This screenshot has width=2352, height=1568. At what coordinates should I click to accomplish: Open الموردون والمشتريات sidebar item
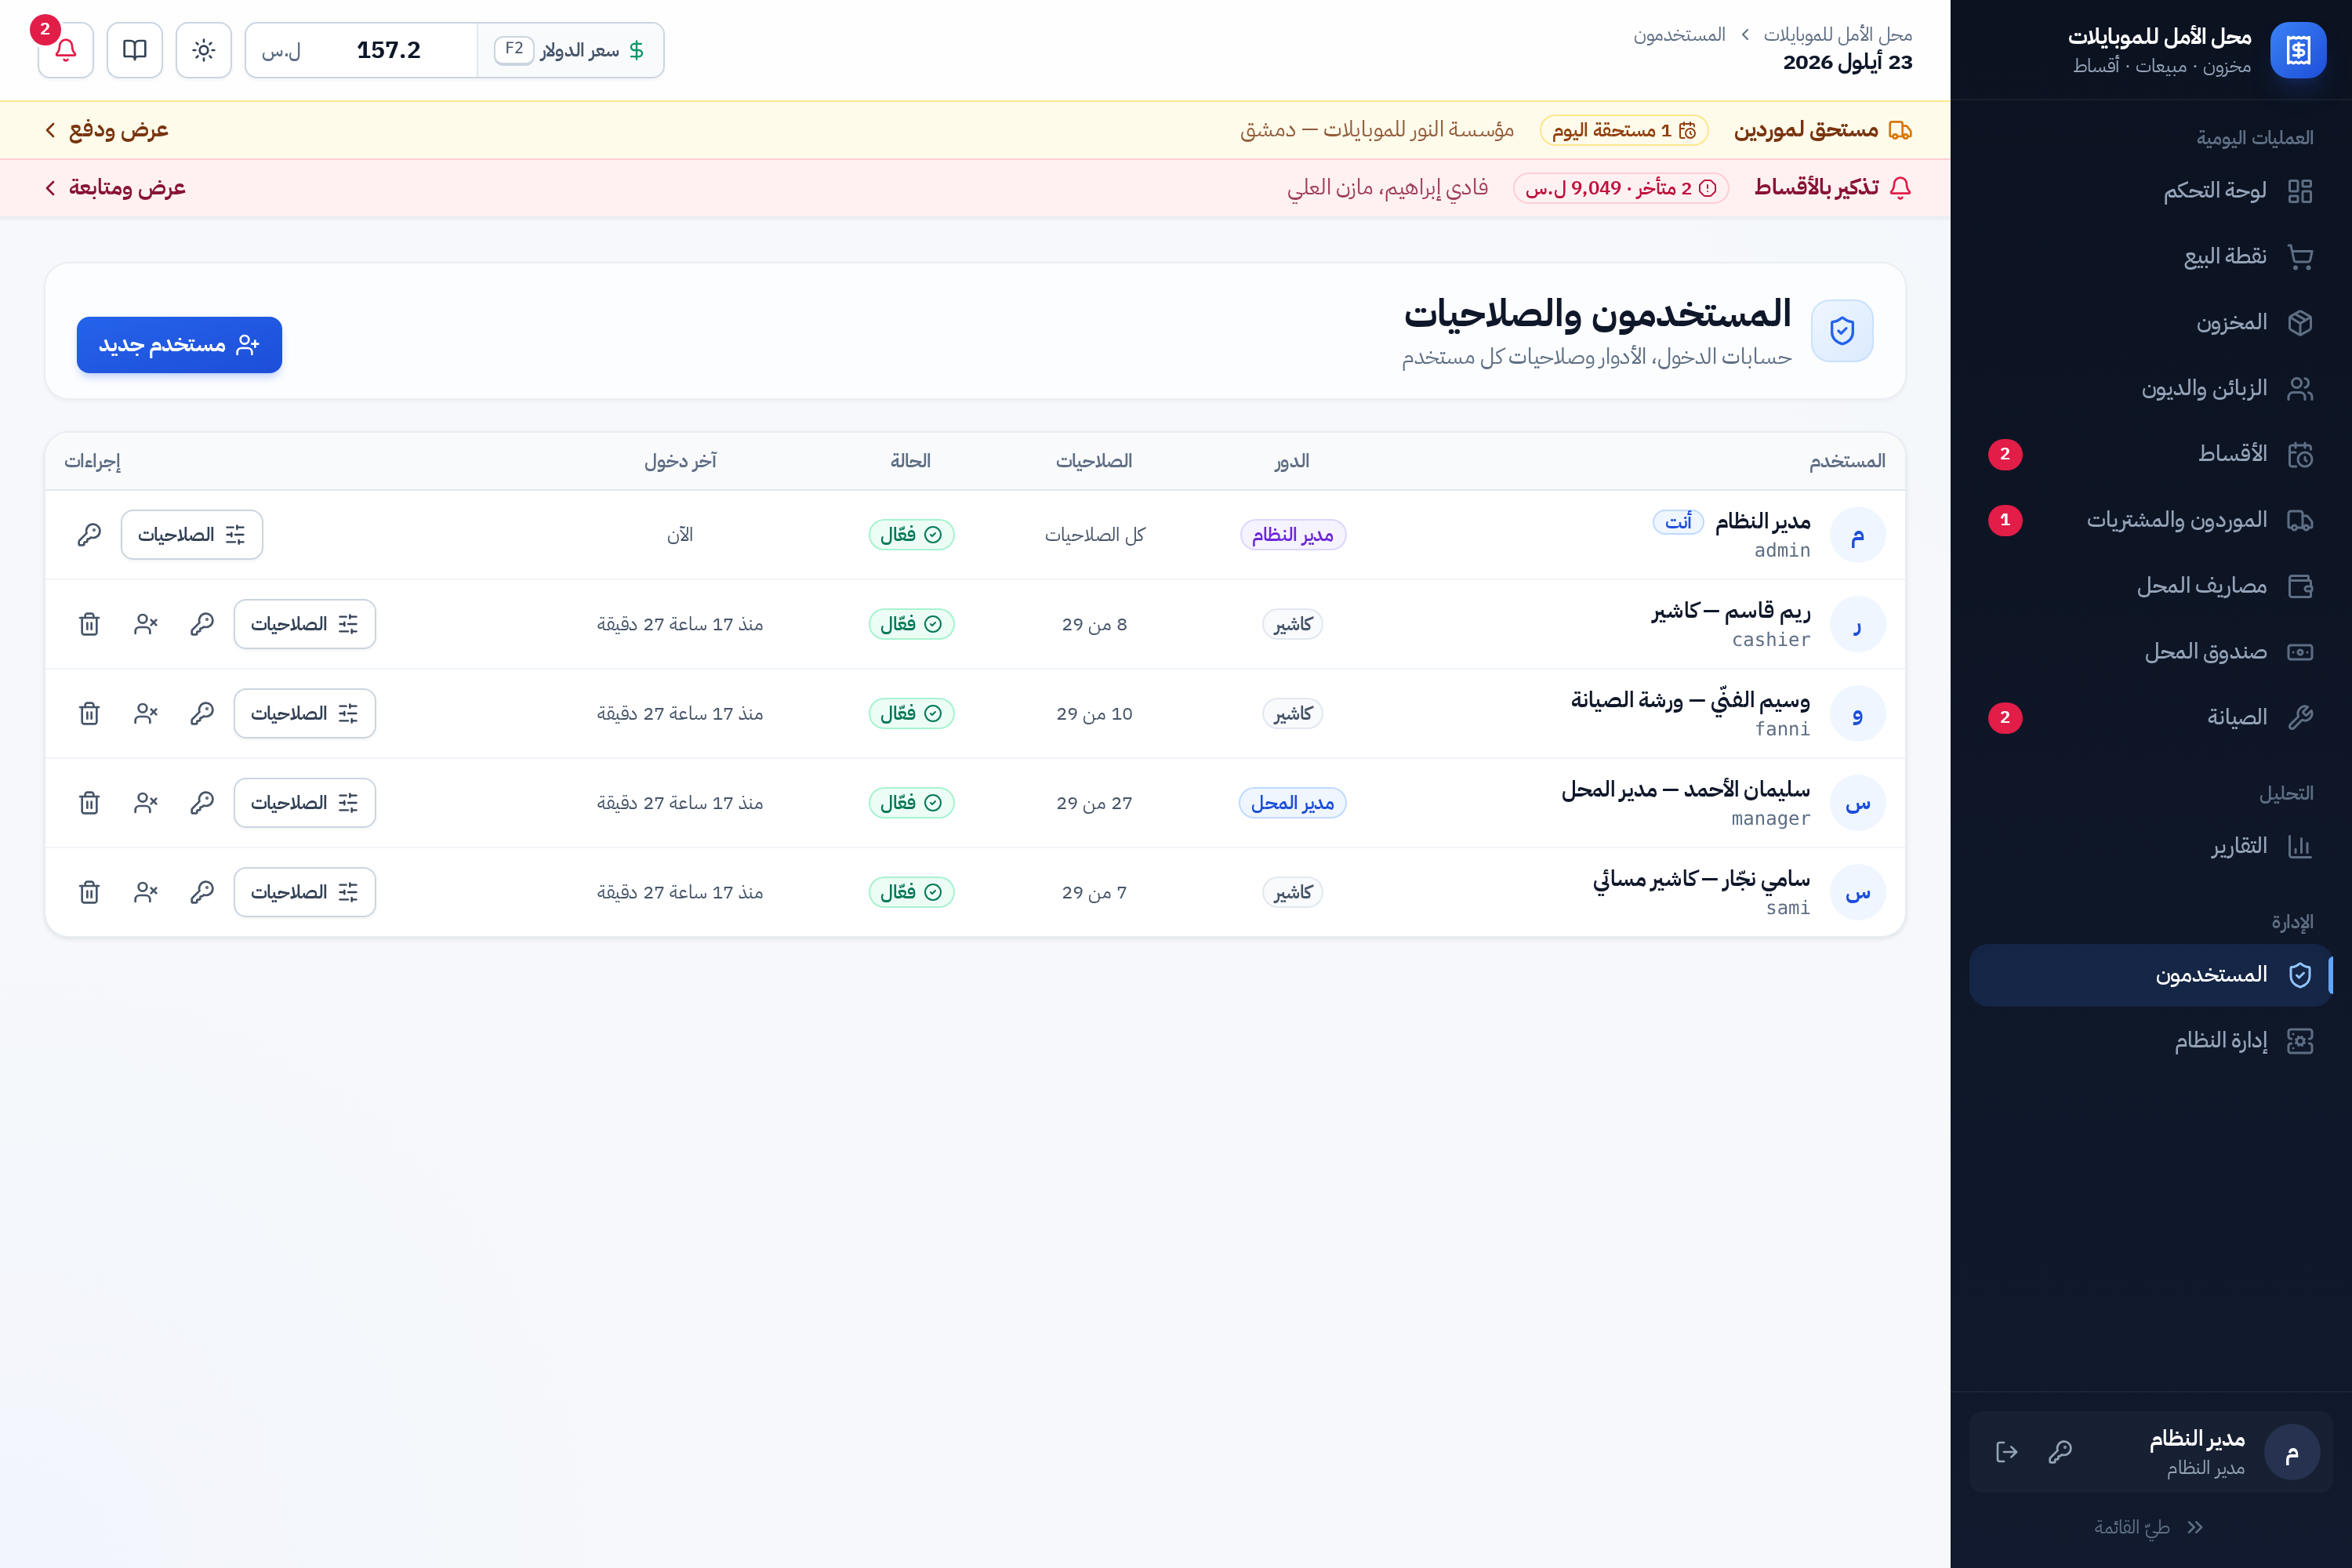(x=2151, y=520)
